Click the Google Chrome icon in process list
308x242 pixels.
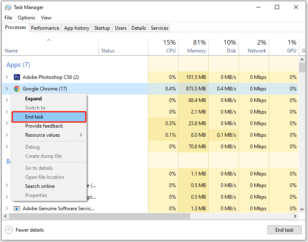(x=17, y=89)
